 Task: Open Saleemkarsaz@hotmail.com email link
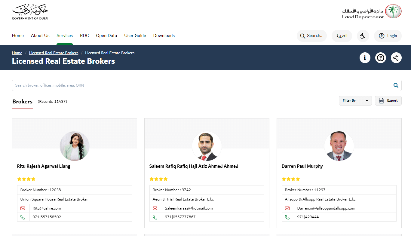click(189, 208)
